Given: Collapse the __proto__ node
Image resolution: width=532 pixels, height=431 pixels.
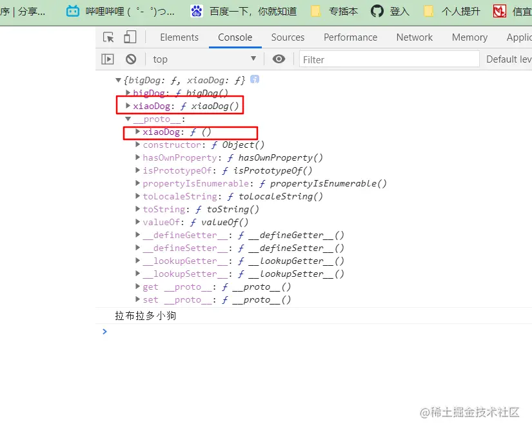Looking at the screenshot, I should coord(128,119).
